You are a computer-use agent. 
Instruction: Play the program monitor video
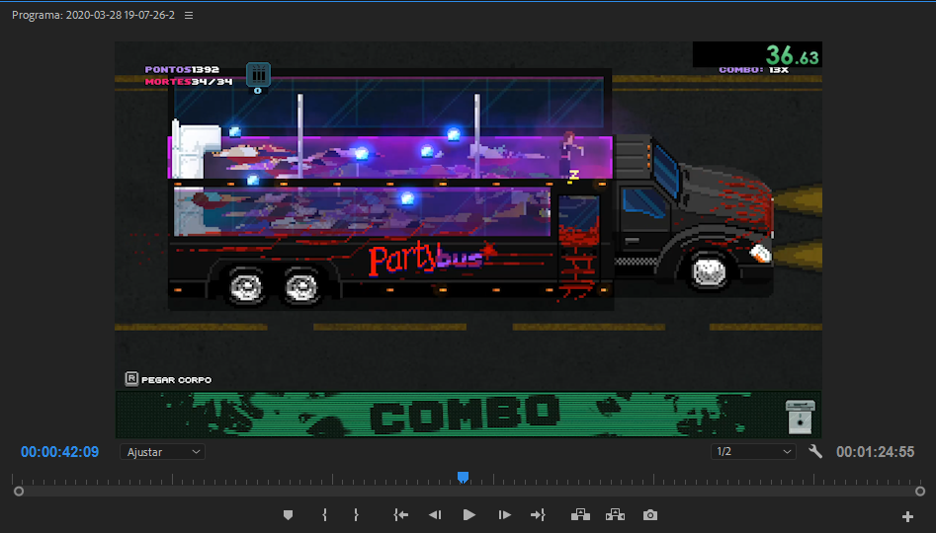tap(469, 515)
